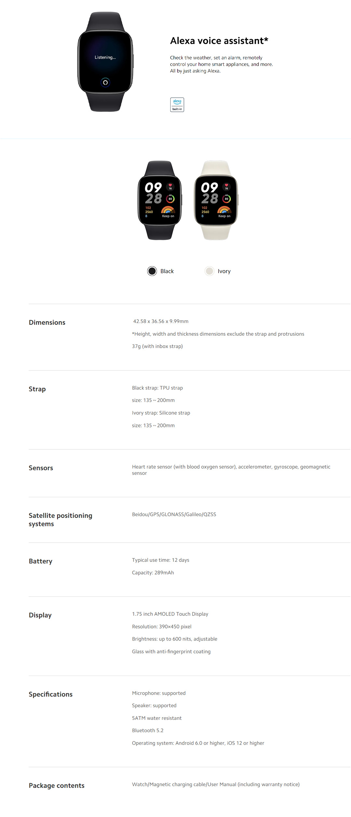Click the rainbow arc on the black watch face

coord(168,210)
